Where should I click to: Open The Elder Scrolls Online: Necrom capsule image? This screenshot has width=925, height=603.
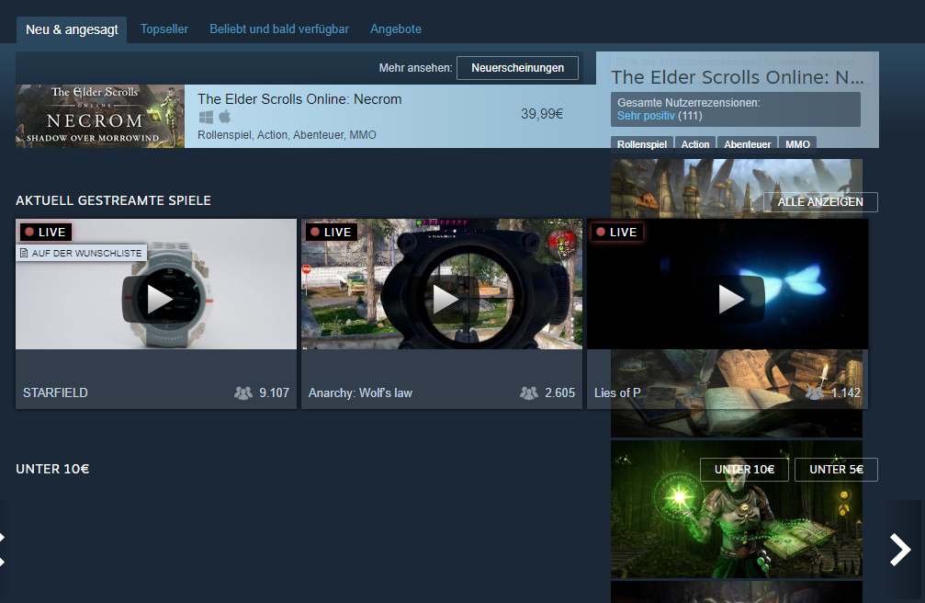point(100,117)
